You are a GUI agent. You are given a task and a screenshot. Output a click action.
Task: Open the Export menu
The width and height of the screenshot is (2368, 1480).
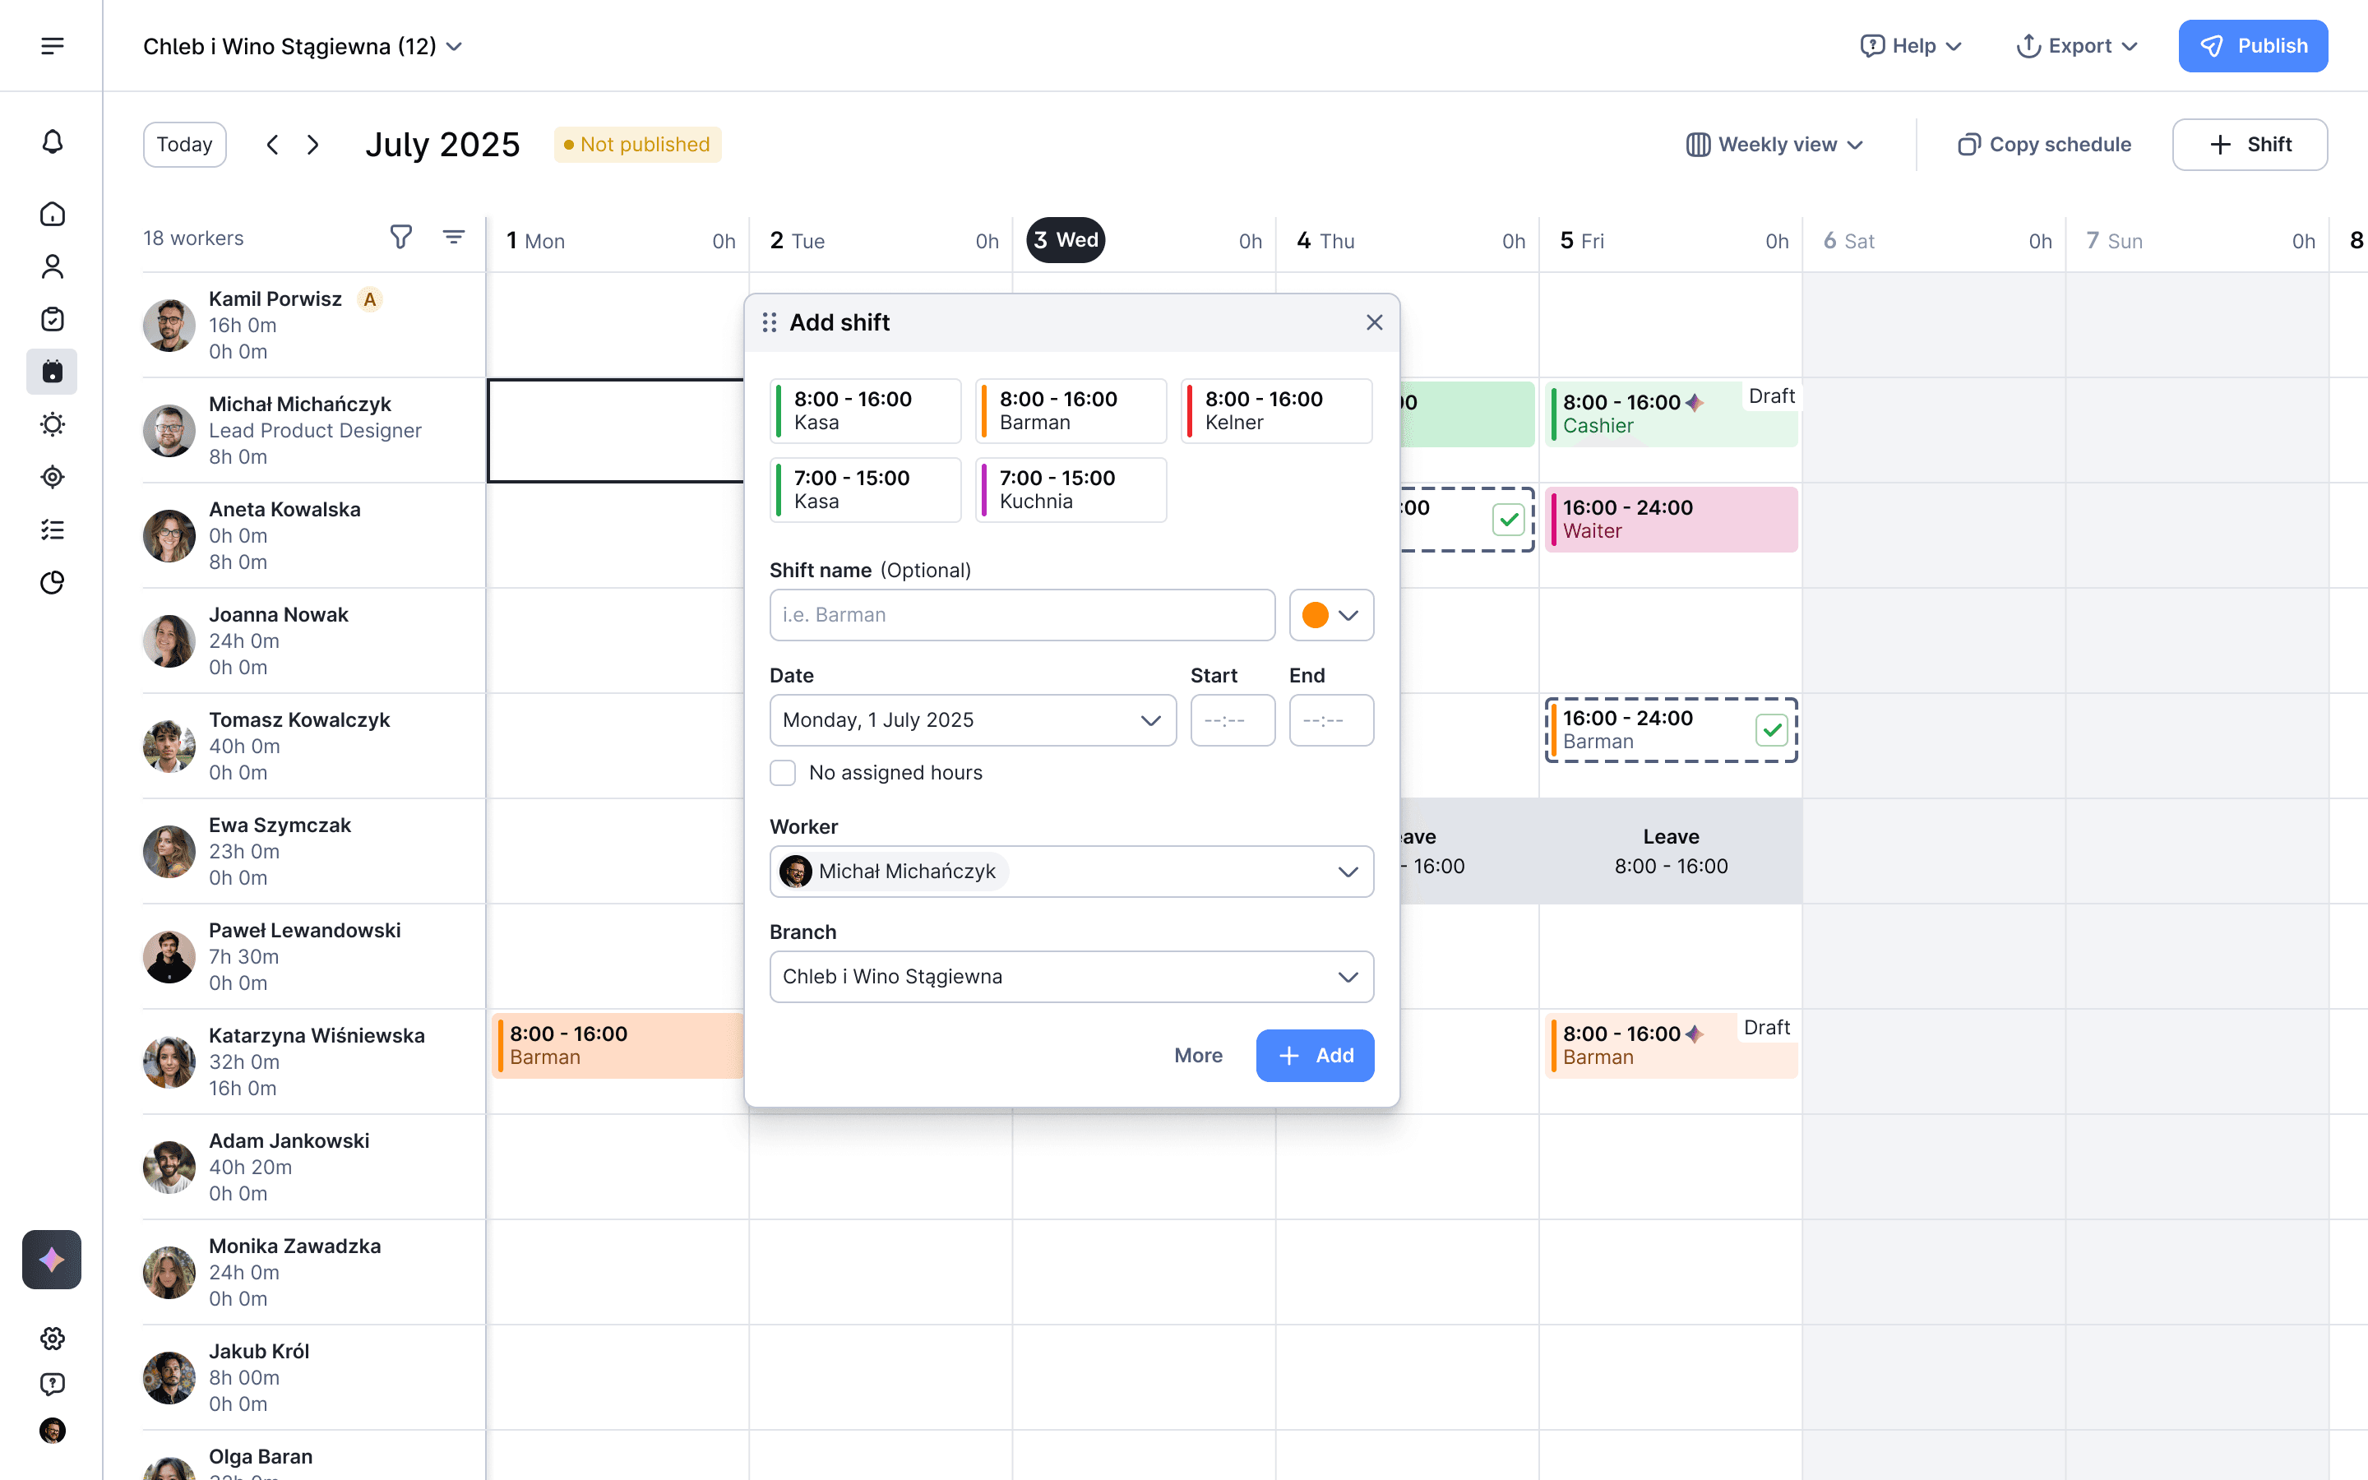pyautogui.click(x=2078, y=46)
